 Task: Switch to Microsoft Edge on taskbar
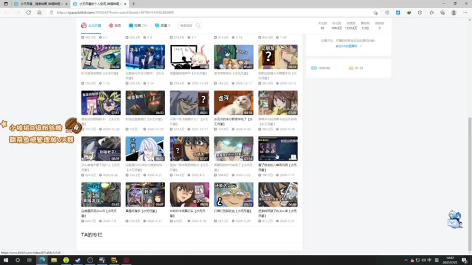click(x=42, y=260)
